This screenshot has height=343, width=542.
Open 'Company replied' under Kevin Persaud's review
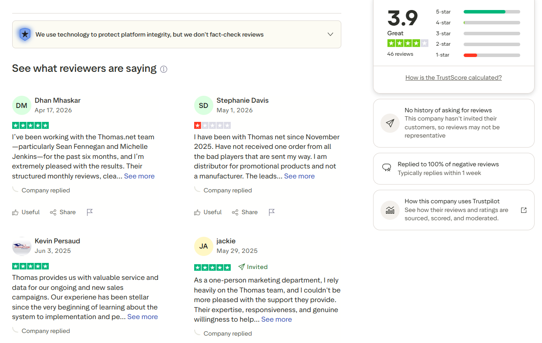click(x=46, y=331)
